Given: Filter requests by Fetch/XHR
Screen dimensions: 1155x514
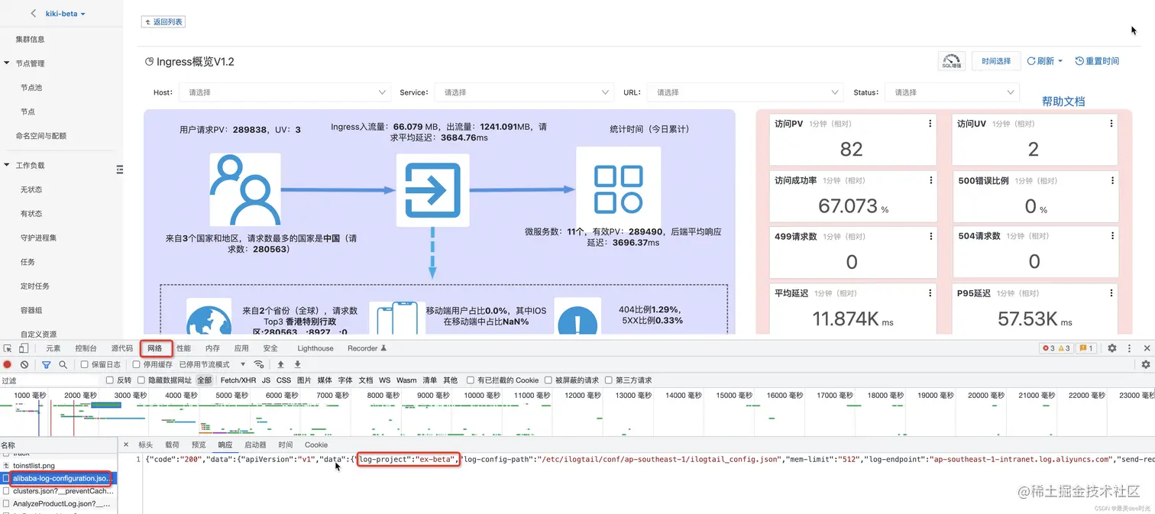Looking at the screenshot, I should click(x=238, y=380).
